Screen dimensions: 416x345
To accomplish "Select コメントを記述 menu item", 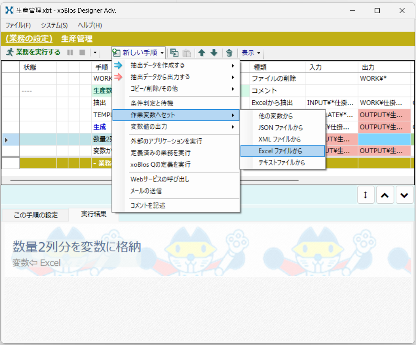I will point(176,206).
